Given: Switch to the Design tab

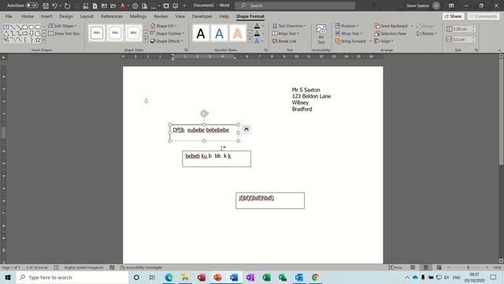Looking at the screenshot, I should tap(66, 17).
